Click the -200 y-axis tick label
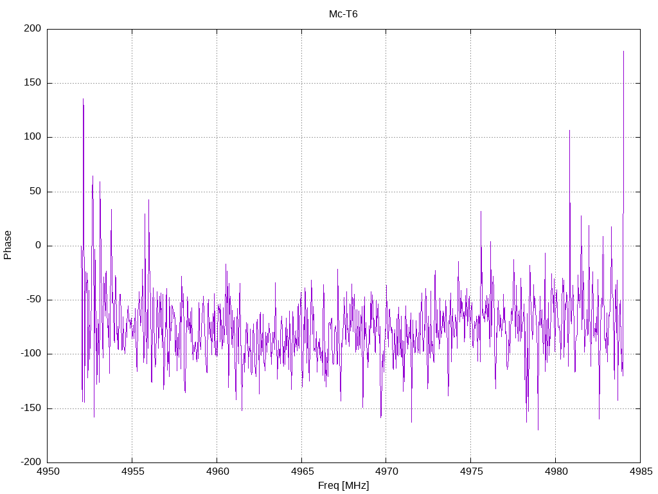Screen dimensions: 658x494 click(31, 462)
